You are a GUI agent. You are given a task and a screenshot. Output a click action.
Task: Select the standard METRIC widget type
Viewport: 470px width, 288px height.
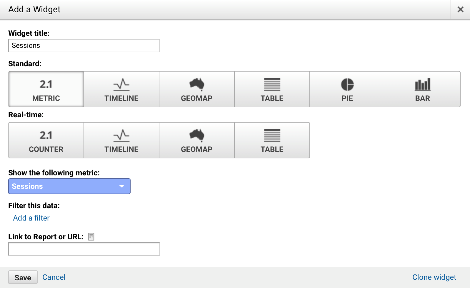click(x=46, y=89)
